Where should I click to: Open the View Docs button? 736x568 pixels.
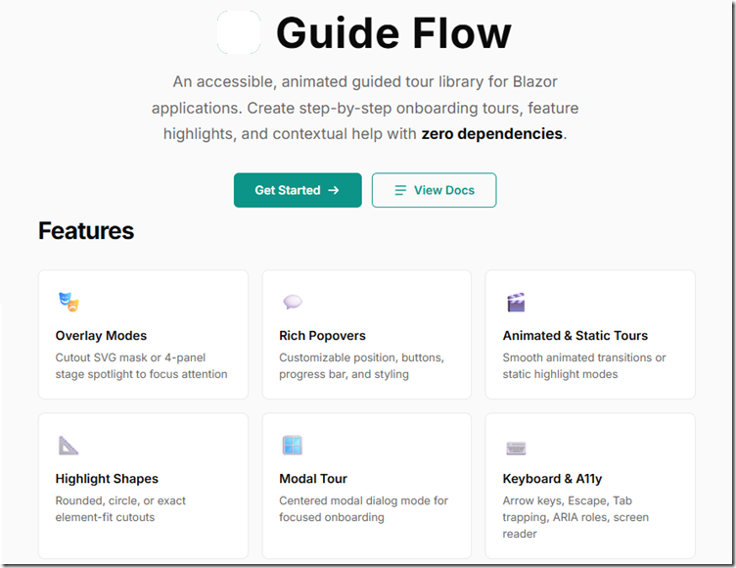(434, 190)
